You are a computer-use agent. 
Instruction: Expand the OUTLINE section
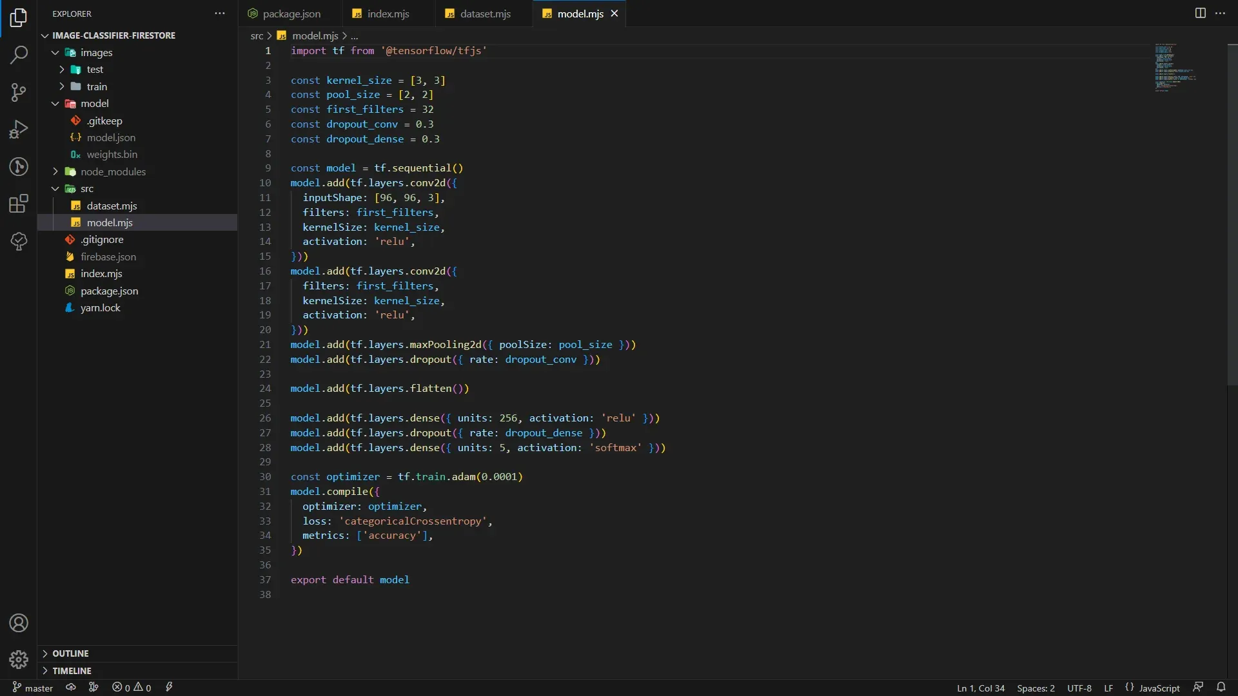70,653
